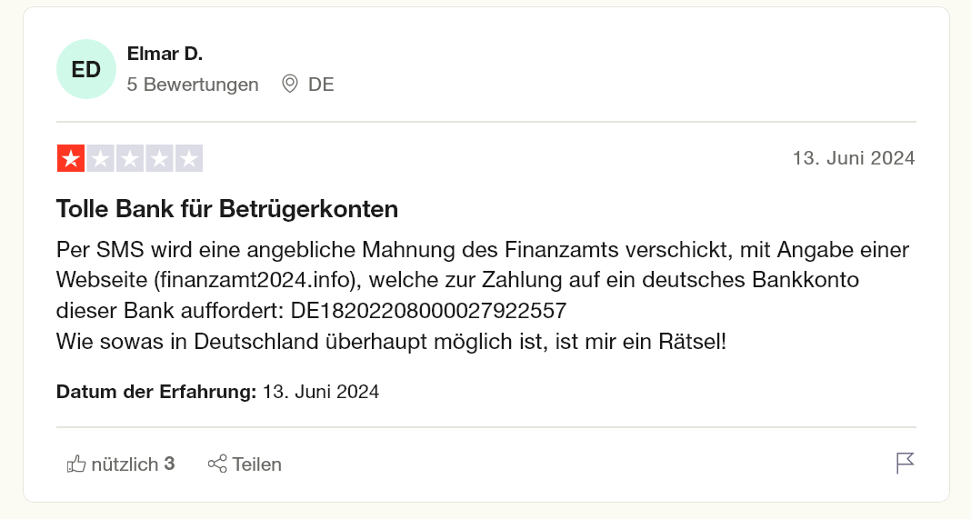Click the second grey rating star
The height and width of the screenshot is (519, 971).
(x=100, y=158)
